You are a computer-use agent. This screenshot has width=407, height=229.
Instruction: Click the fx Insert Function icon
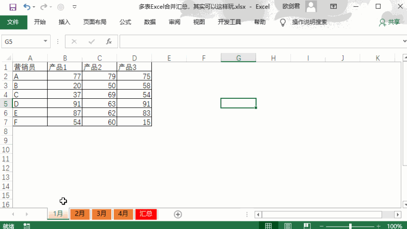pyautogui.click(x=109, y=42)
